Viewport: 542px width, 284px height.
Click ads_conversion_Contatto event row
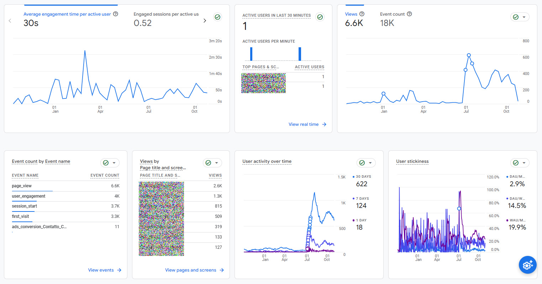tap(65, 227)
